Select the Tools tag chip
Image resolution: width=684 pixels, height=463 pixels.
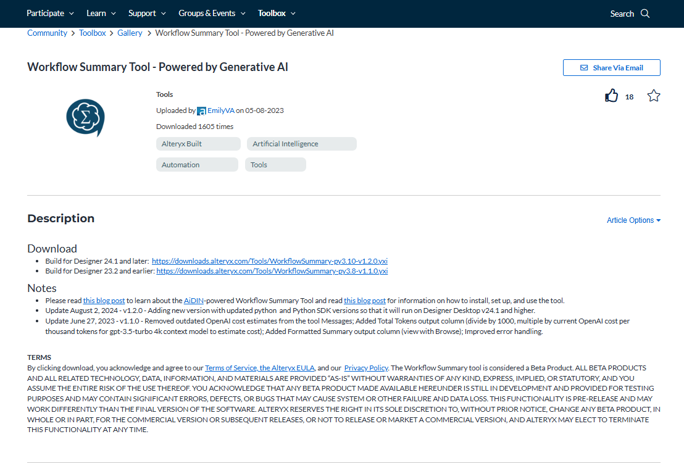point(276,165)
